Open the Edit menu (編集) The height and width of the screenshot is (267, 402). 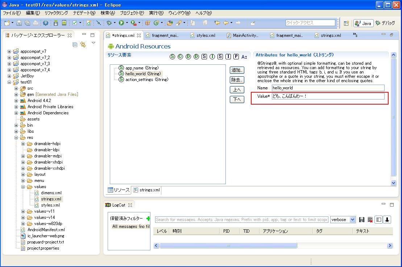pos(33,13)
